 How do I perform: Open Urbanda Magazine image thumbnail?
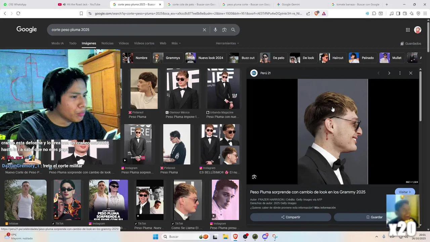coord(223,89)
